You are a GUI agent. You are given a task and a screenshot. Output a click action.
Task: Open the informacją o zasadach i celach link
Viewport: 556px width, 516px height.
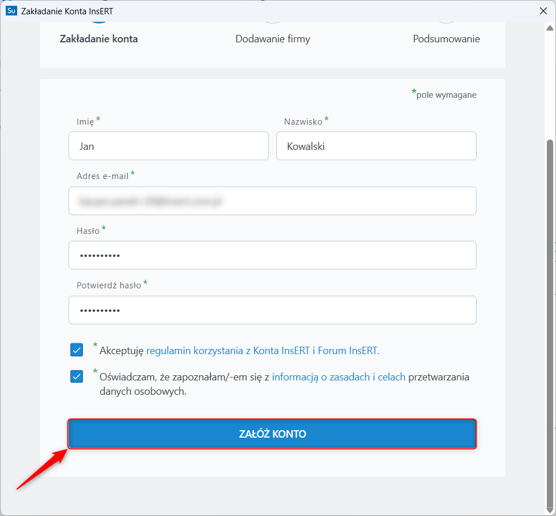point(339,377)
